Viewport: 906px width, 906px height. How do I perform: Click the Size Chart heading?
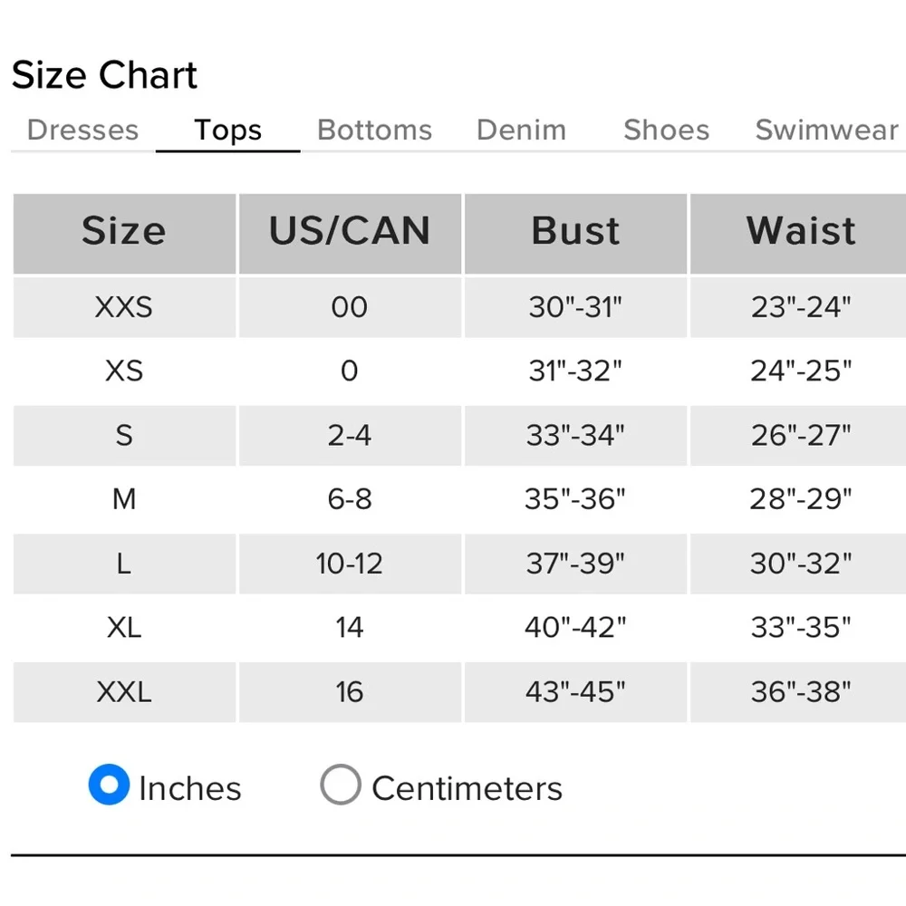click(104, 75)
